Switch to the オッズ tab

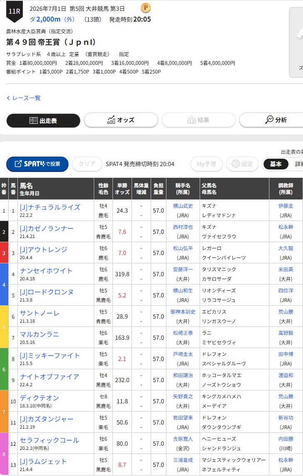121,120
